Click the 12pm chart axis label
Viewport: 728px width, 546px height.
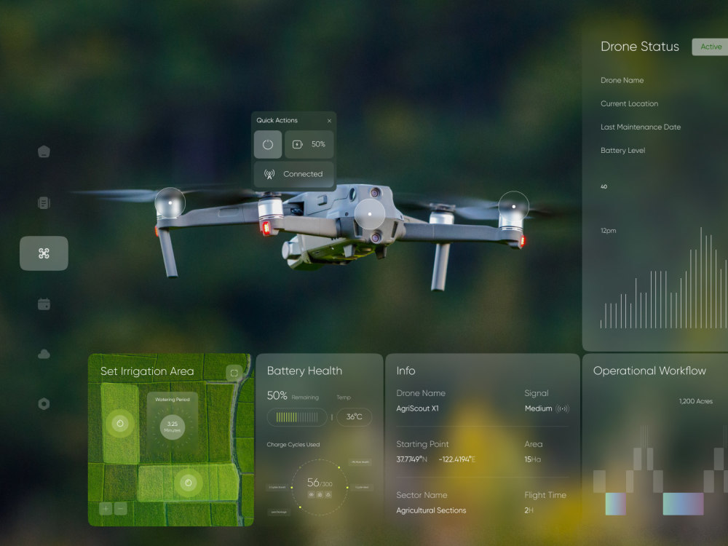[608, 231]
